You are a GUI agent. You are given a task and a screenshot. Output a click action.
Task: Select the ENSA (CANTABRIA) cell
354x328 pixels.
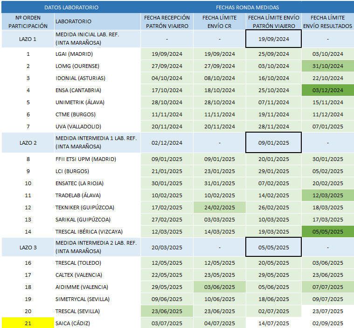[97, 90]
